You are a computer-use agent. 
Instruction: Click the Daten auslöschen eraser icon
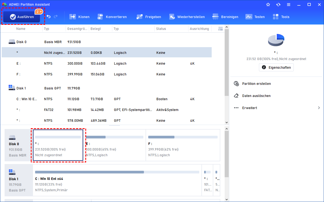pos(236,96)
